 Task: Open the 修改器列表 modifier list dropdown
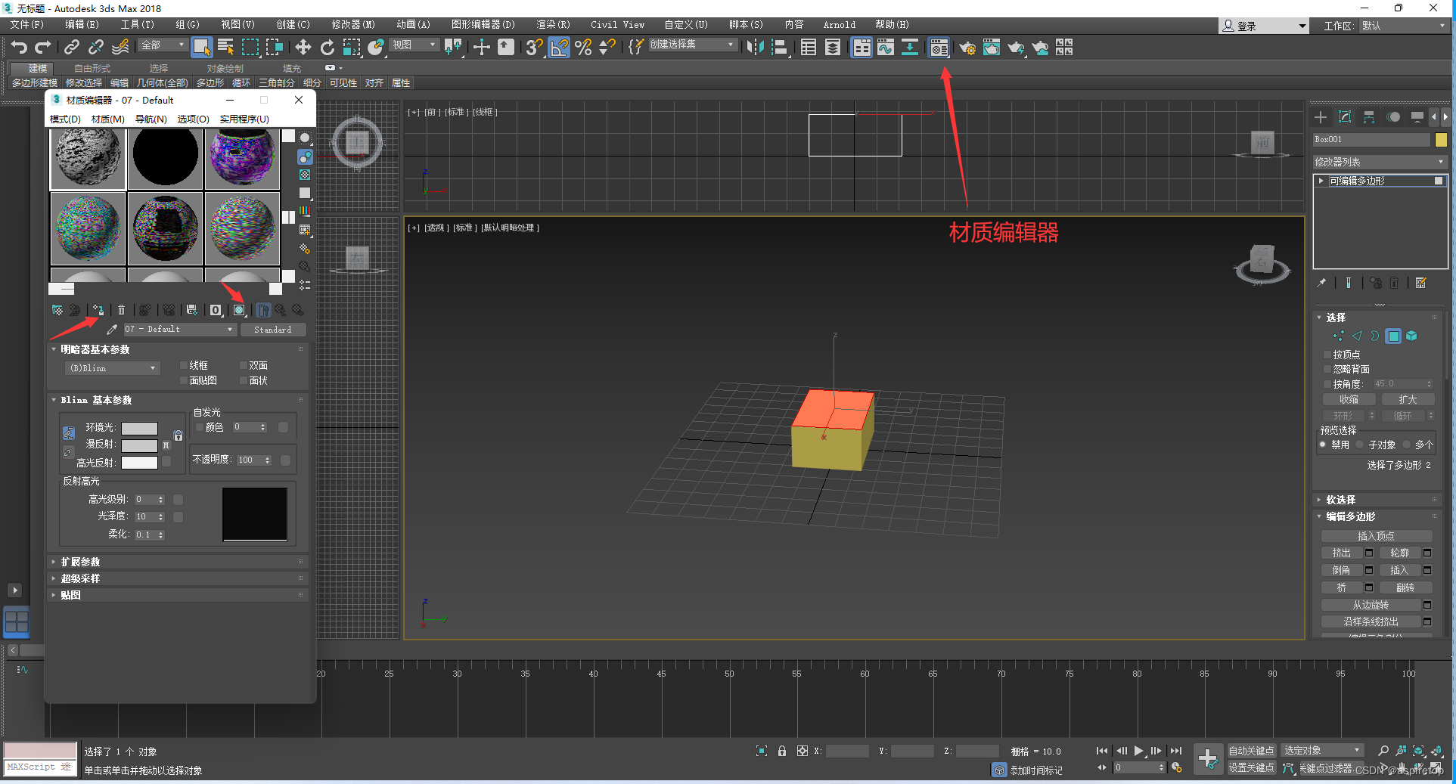pyautogui.click(x=1379, y=161)
